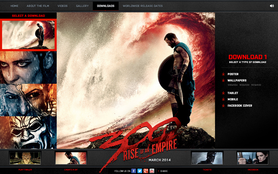Viewport: 278px width, 174px height.
Task: View Worldwide Release Dates
Action: 143,6
